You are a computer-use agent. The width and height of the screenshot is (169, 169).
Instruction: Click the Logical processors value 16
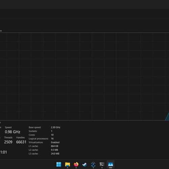pos(52,139)
